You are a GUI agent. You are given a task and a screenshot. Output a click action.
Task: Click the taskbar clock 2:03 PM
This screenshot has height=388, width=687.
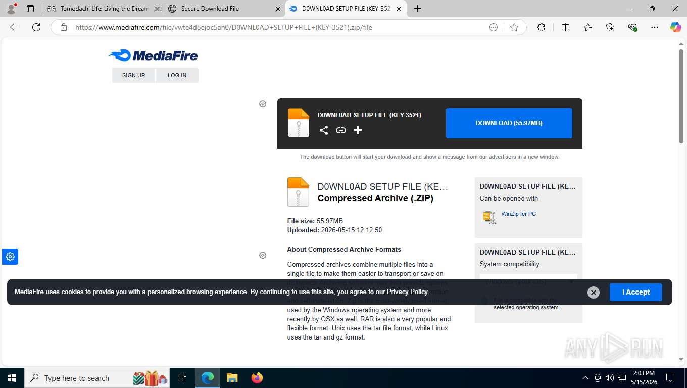(x=644, y=378)
